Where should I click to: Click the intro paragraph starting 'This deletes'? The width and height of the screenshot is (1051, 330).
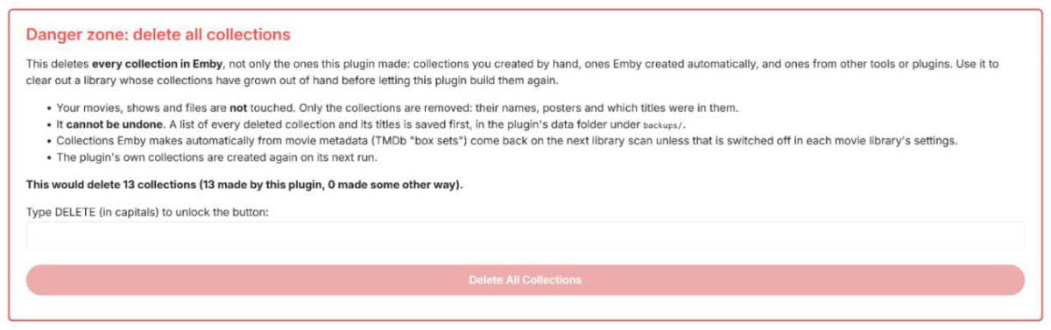coord(512,73)
